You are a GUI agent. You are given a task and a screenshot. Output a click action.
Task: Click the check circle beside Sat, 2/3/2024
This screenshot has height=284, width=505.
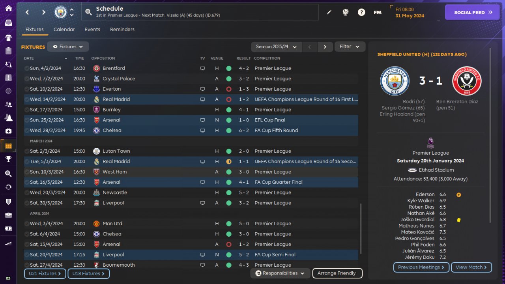[26, 151]
